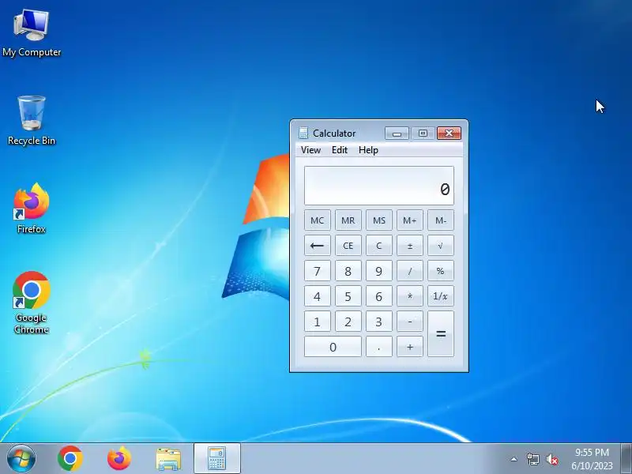Click the square root button
Image resolution: width=632 pixels, height=474 pixels.
441,246
